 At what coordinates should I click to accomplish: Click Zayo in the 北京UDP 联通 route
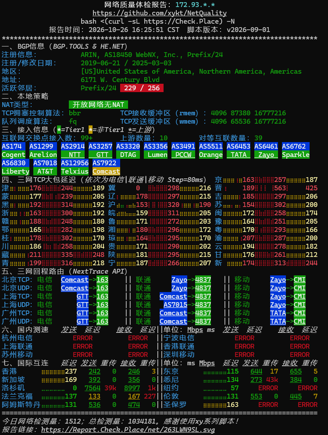179,288
